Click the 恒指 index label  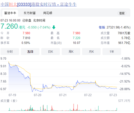coord(102,27)
